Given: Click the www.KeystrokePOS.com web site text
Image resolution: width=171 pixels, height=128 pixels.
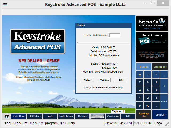Looking at the screenshot, I should click(109, 72).
